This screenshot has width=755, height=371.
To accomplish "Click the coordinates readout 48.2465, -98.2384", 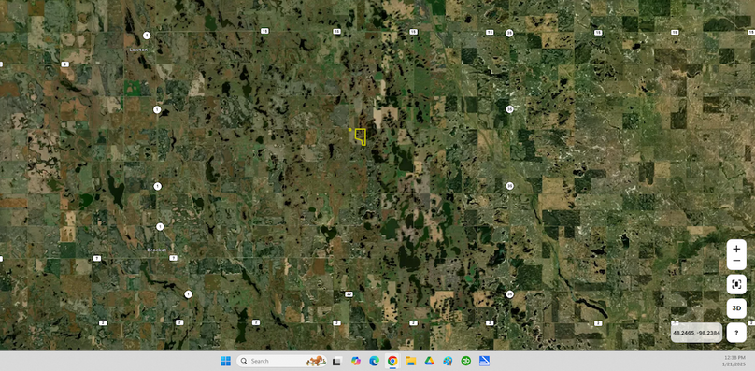I will tap(696, 333).
